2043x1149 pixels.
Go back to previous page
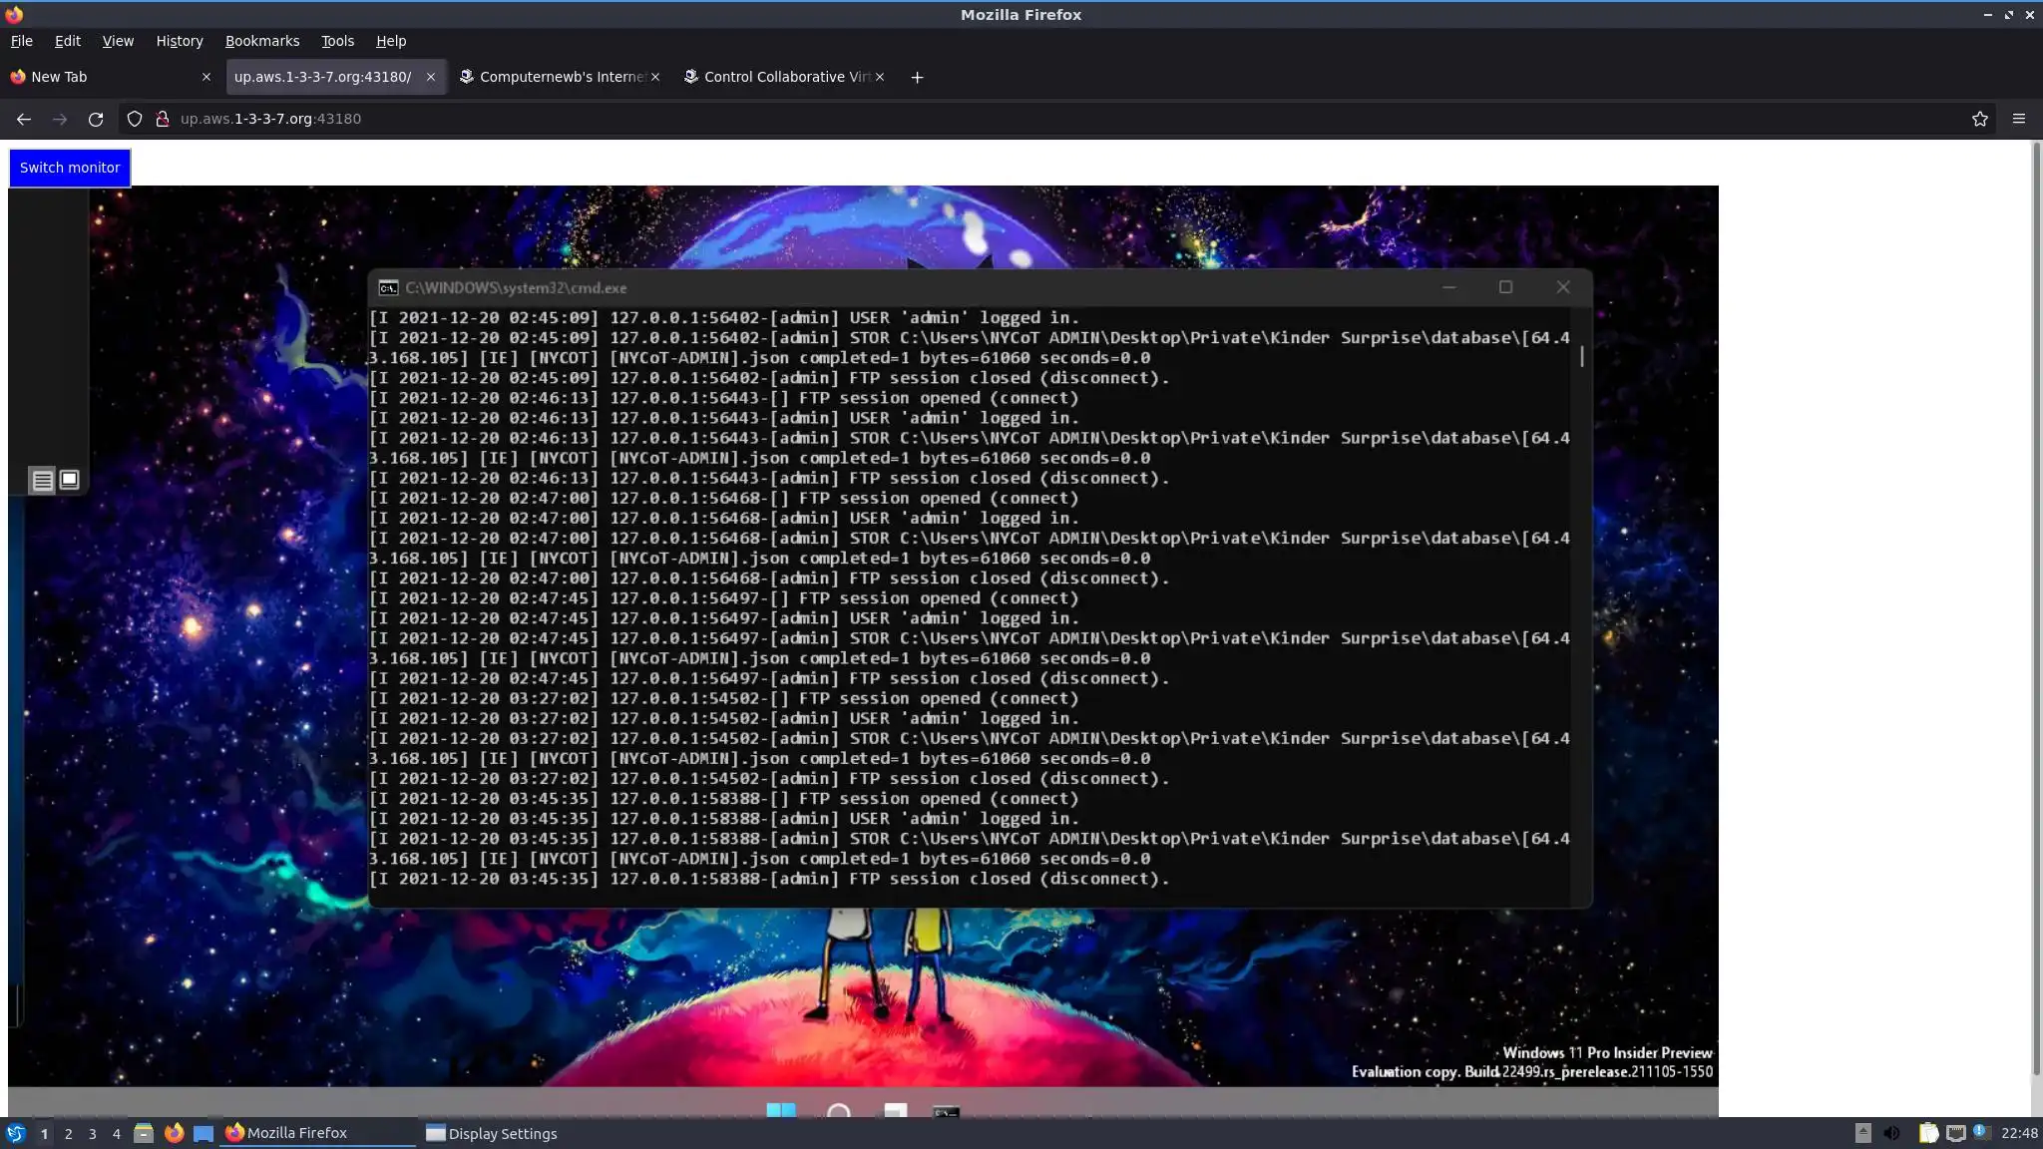tap(24, 119)
